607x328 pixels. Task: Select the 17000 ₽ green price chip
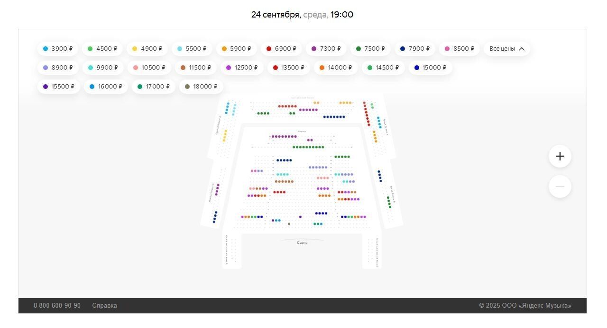(x=153, y=87)
